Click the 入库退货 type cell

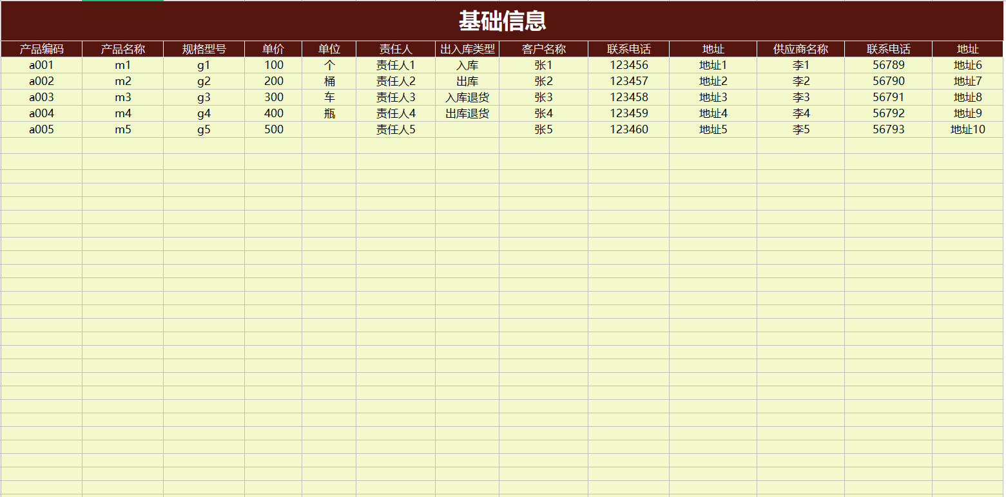point(467,97)
